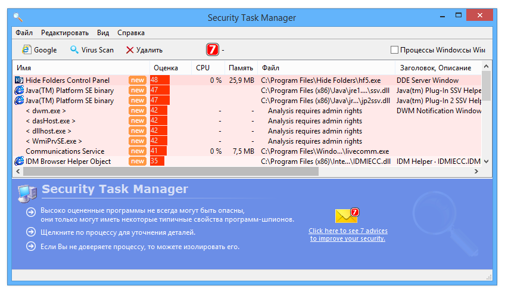
Task: Open the Редактировать menu
Action: 65,33
